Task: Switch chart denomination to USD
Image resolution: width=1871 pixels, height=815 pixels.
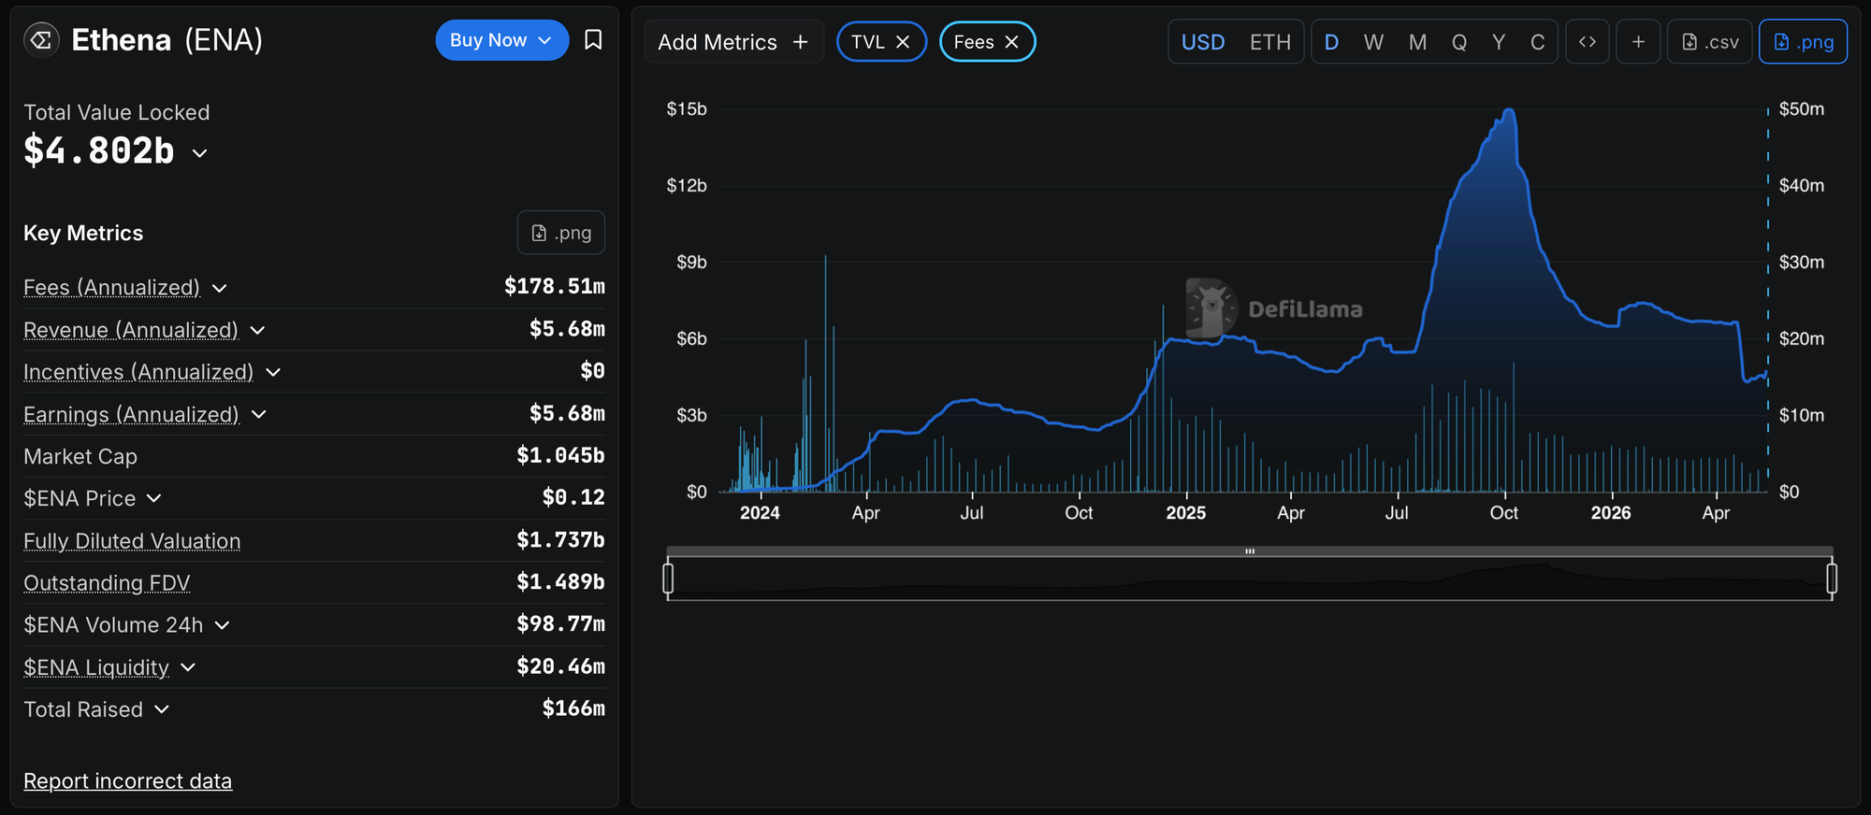Action: [x=1203, y=42]
